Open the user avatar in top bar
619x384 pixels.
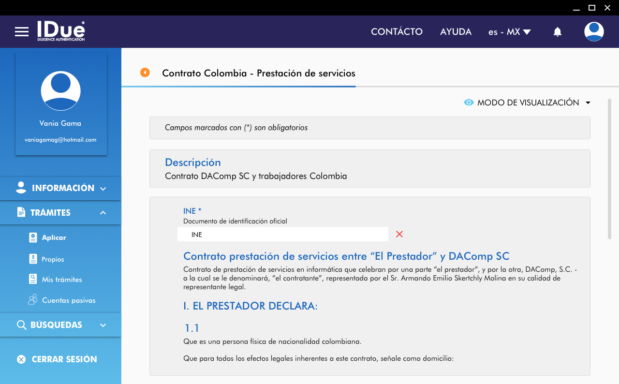594,32
